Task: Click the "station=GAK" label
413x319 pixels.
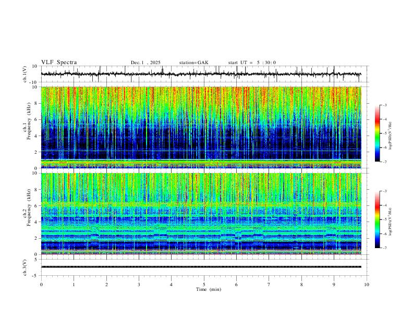Action: point(193,63)
